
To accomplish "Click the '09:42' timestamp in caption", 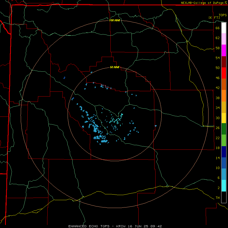I will (156, 226).
